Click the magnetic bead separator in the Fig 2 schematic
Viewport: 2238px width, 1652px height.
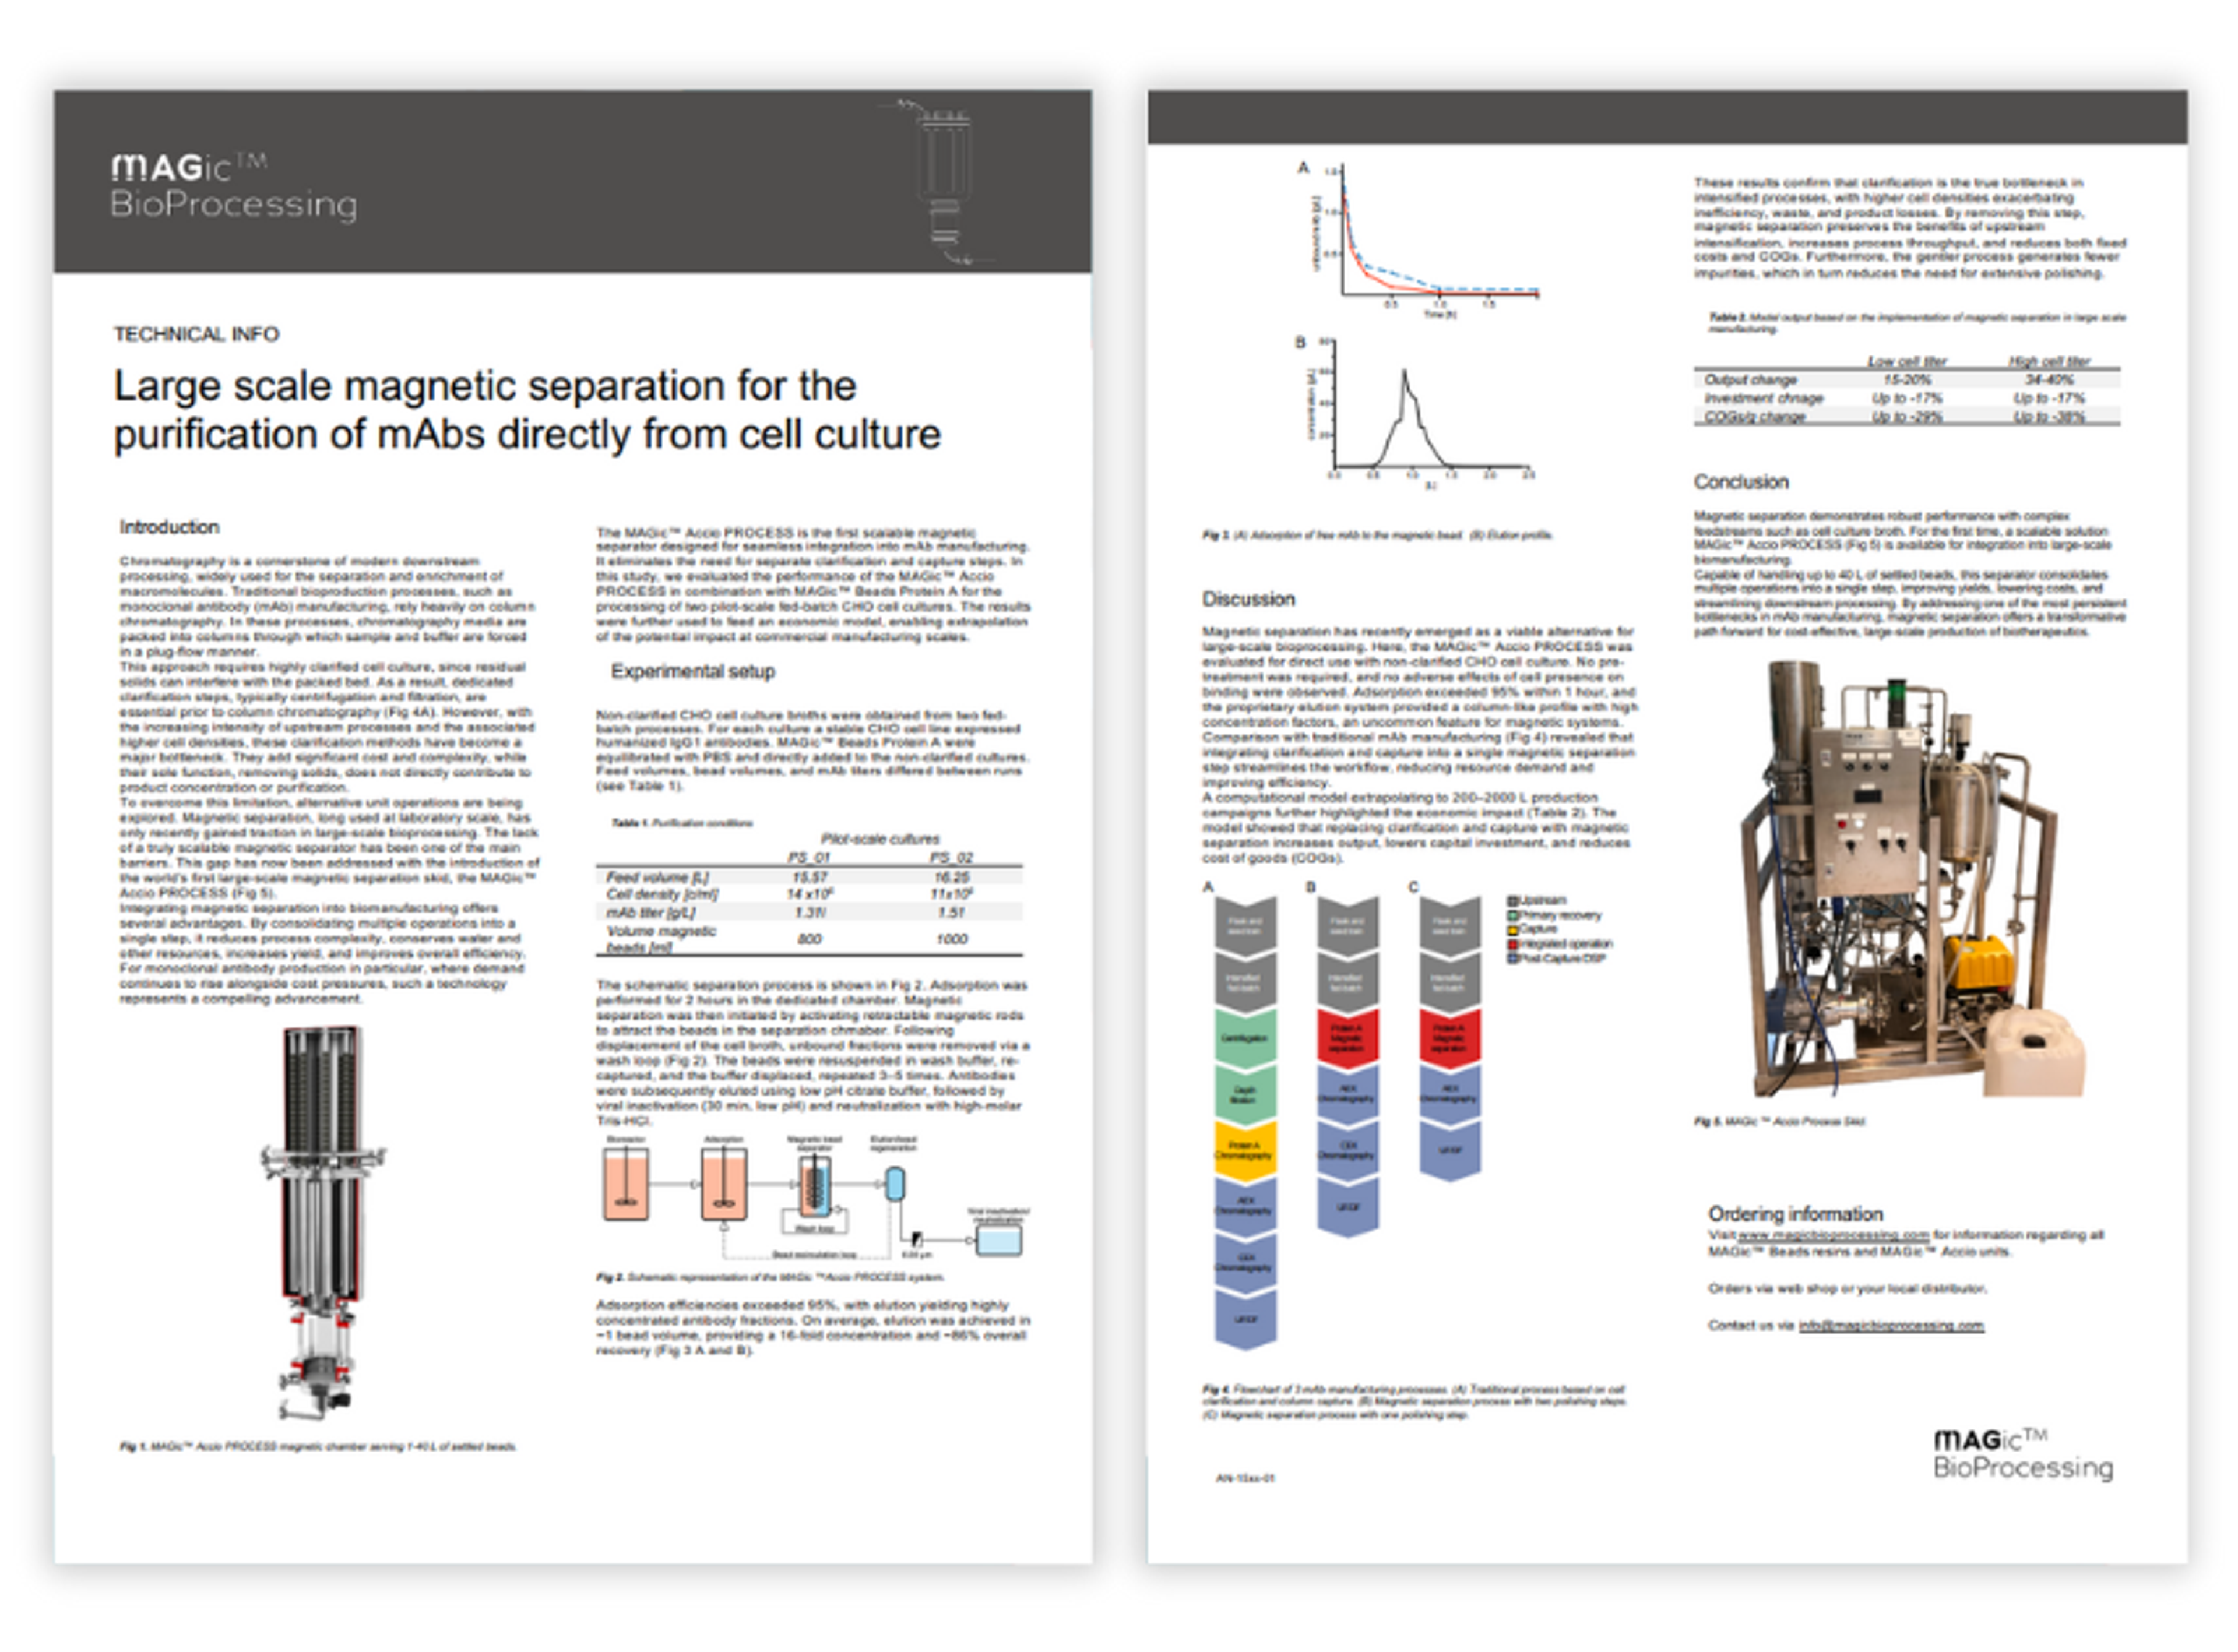815,1186
